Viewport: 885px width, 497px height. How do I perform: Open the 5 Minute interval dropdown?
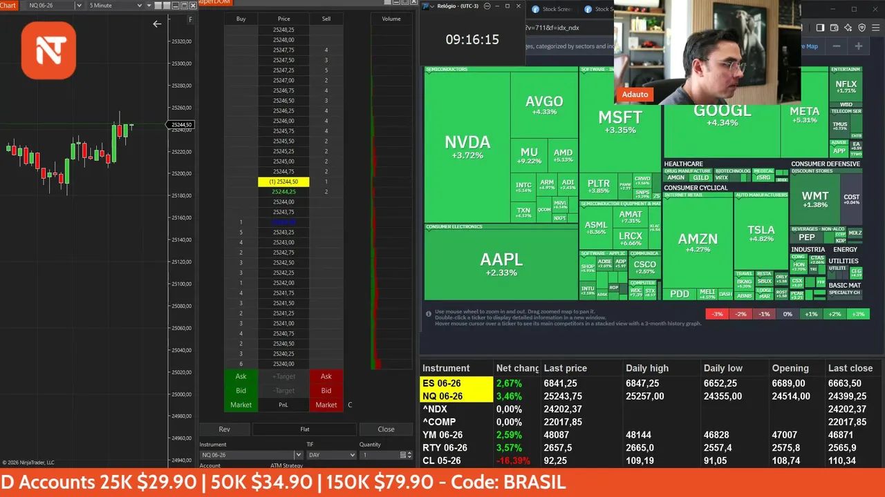coord(115,6)
